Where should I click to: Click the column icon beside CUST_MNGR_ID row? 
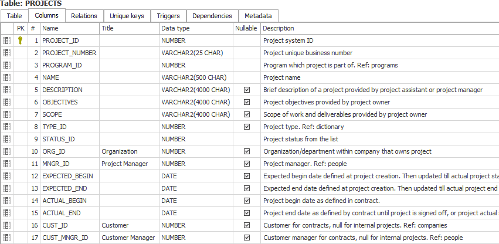click(7, 238)
